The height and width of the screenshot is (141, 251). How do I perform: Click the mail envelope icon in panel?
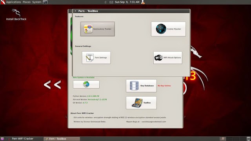pos(111,2)
